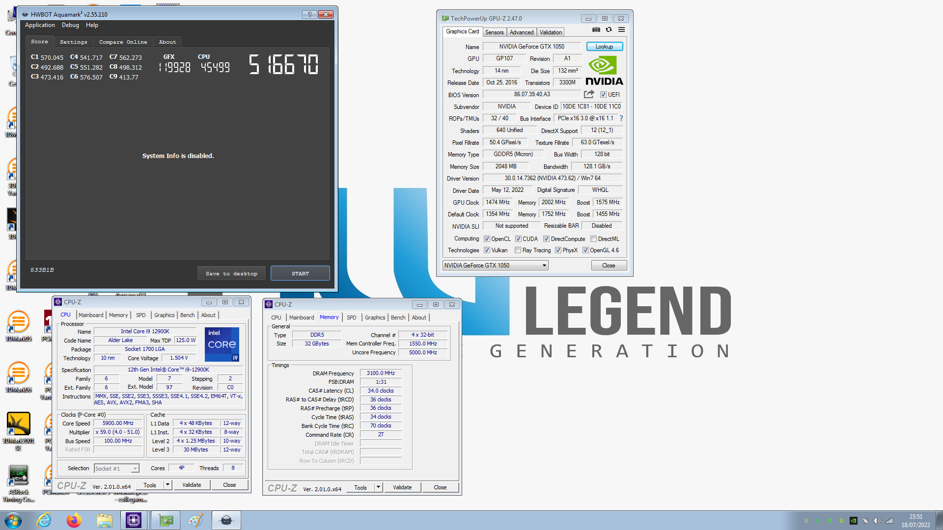Click GPU name field NVIDIA GeForce GTX 1050

tap(532, 47)
